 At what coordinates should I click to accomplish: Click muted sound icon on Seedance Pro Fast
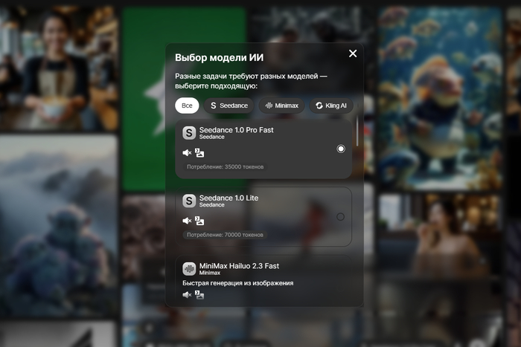pos(188,153)
